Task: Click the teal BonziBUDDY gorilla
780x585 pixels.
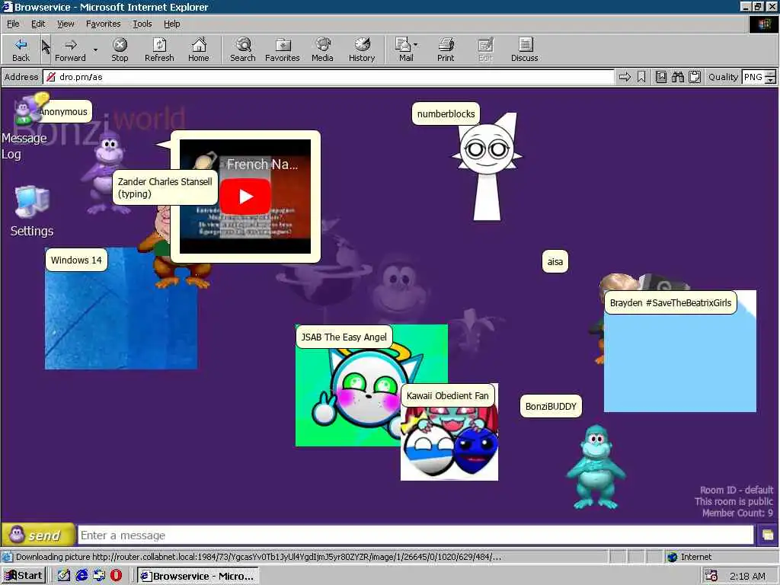Action: 596,467
